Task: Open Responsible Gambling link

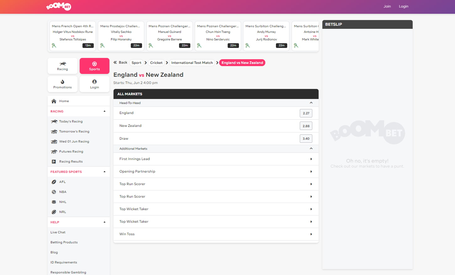Action: click(68, 272)
